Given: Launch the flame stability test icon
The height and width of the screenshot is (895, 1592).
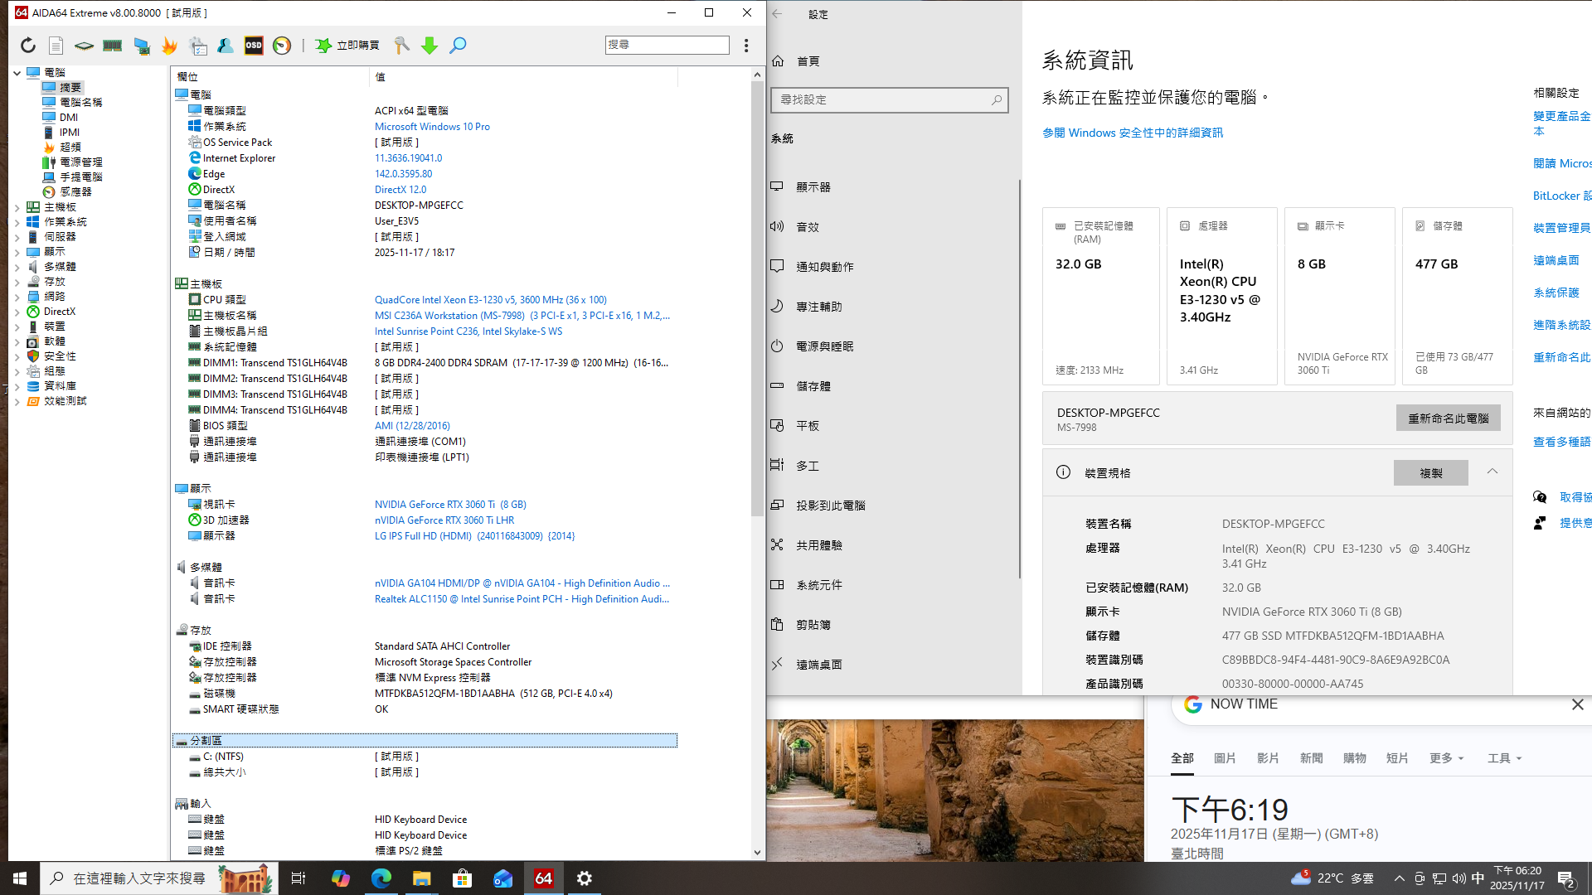Looking at the screenshot, I should 169,46.
